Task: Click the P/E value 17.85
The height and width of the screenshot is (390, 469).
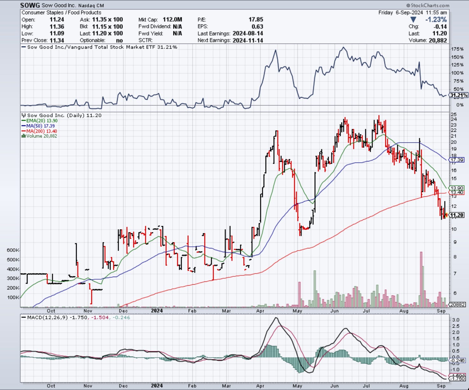Action: (256, 19)
